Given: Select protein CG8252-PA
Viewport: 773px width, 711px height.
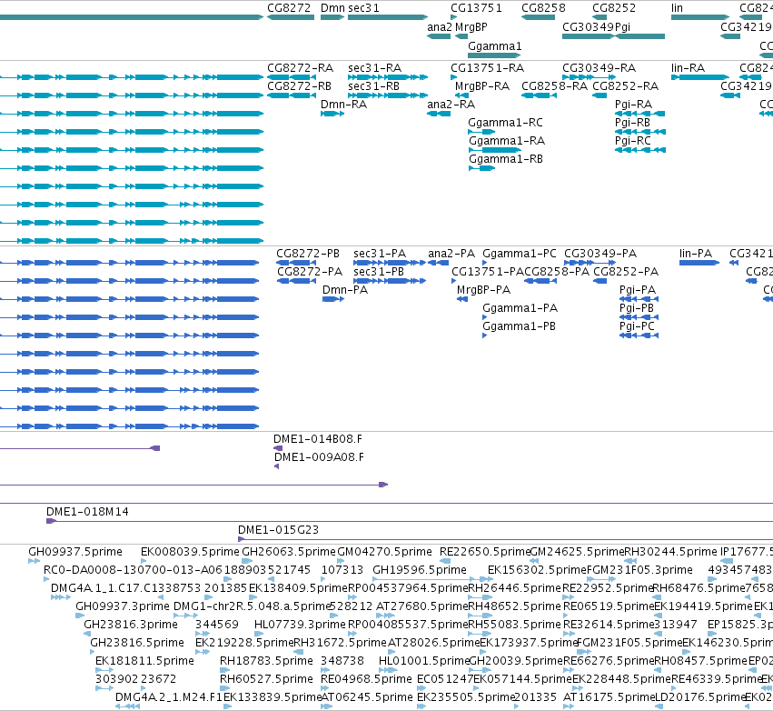Looking at the screenshot, I should click(626, 271).
